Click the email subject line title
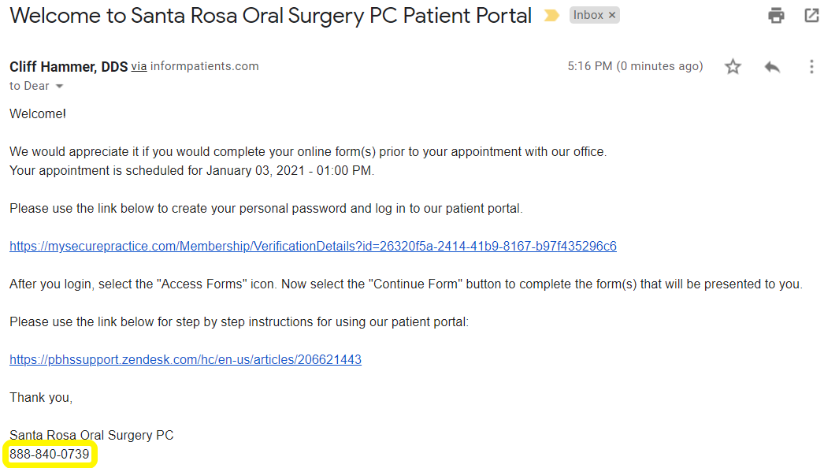Viewport: 824px width, 468px height. point(270,16)
